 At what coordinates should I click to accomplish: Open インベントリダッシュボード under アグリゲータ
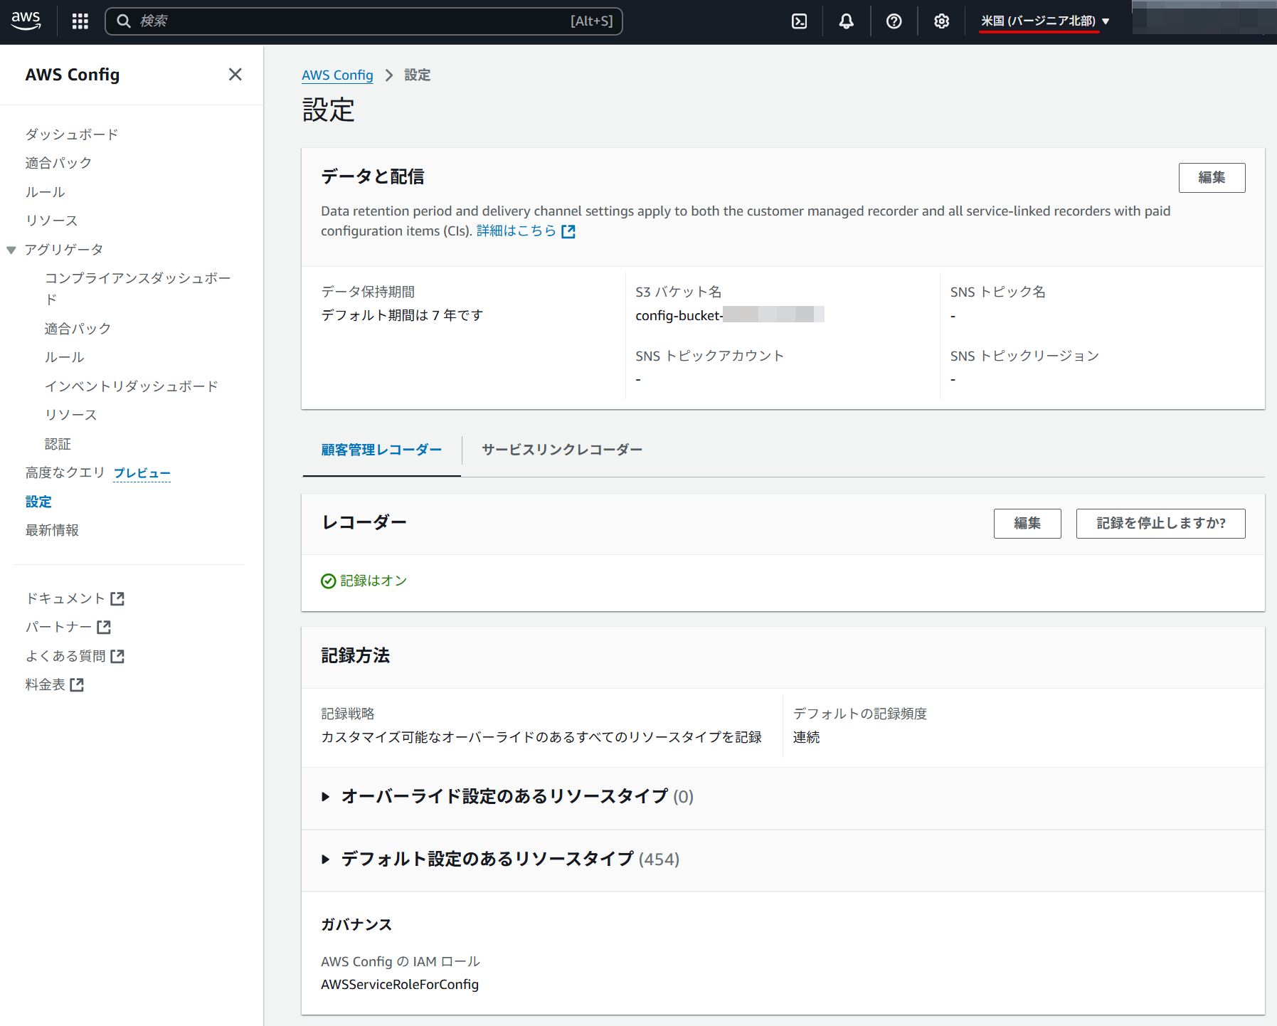coord(131,386)
